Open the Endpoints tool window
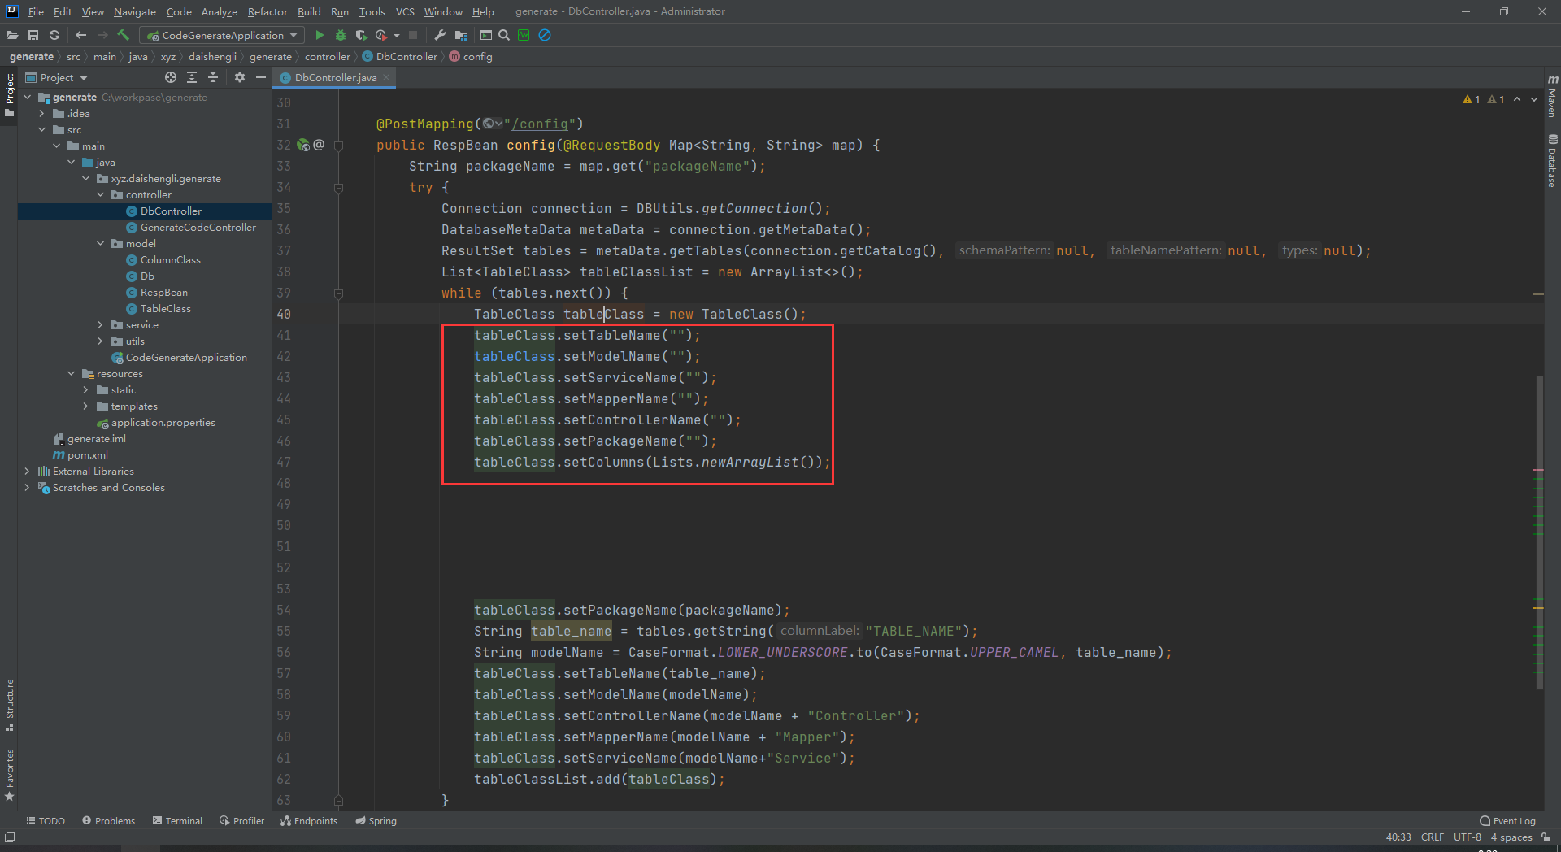 click(309, 820)
